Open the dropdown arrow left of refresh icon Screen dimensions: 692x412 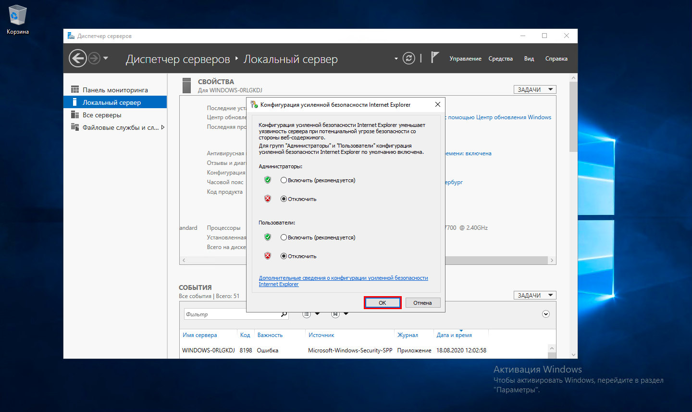click(396, 59)
